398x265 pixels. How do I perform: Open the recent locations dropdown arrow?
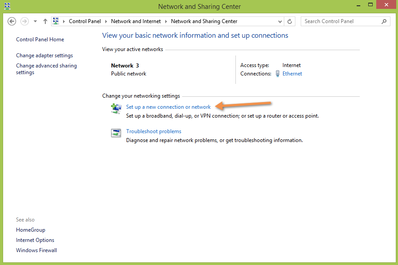click(36, 21)
